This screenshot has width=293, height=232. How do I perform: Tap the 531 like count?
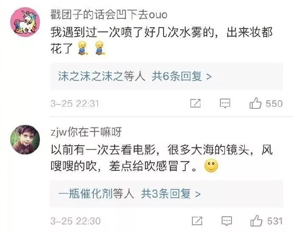[x=275, y=221]
